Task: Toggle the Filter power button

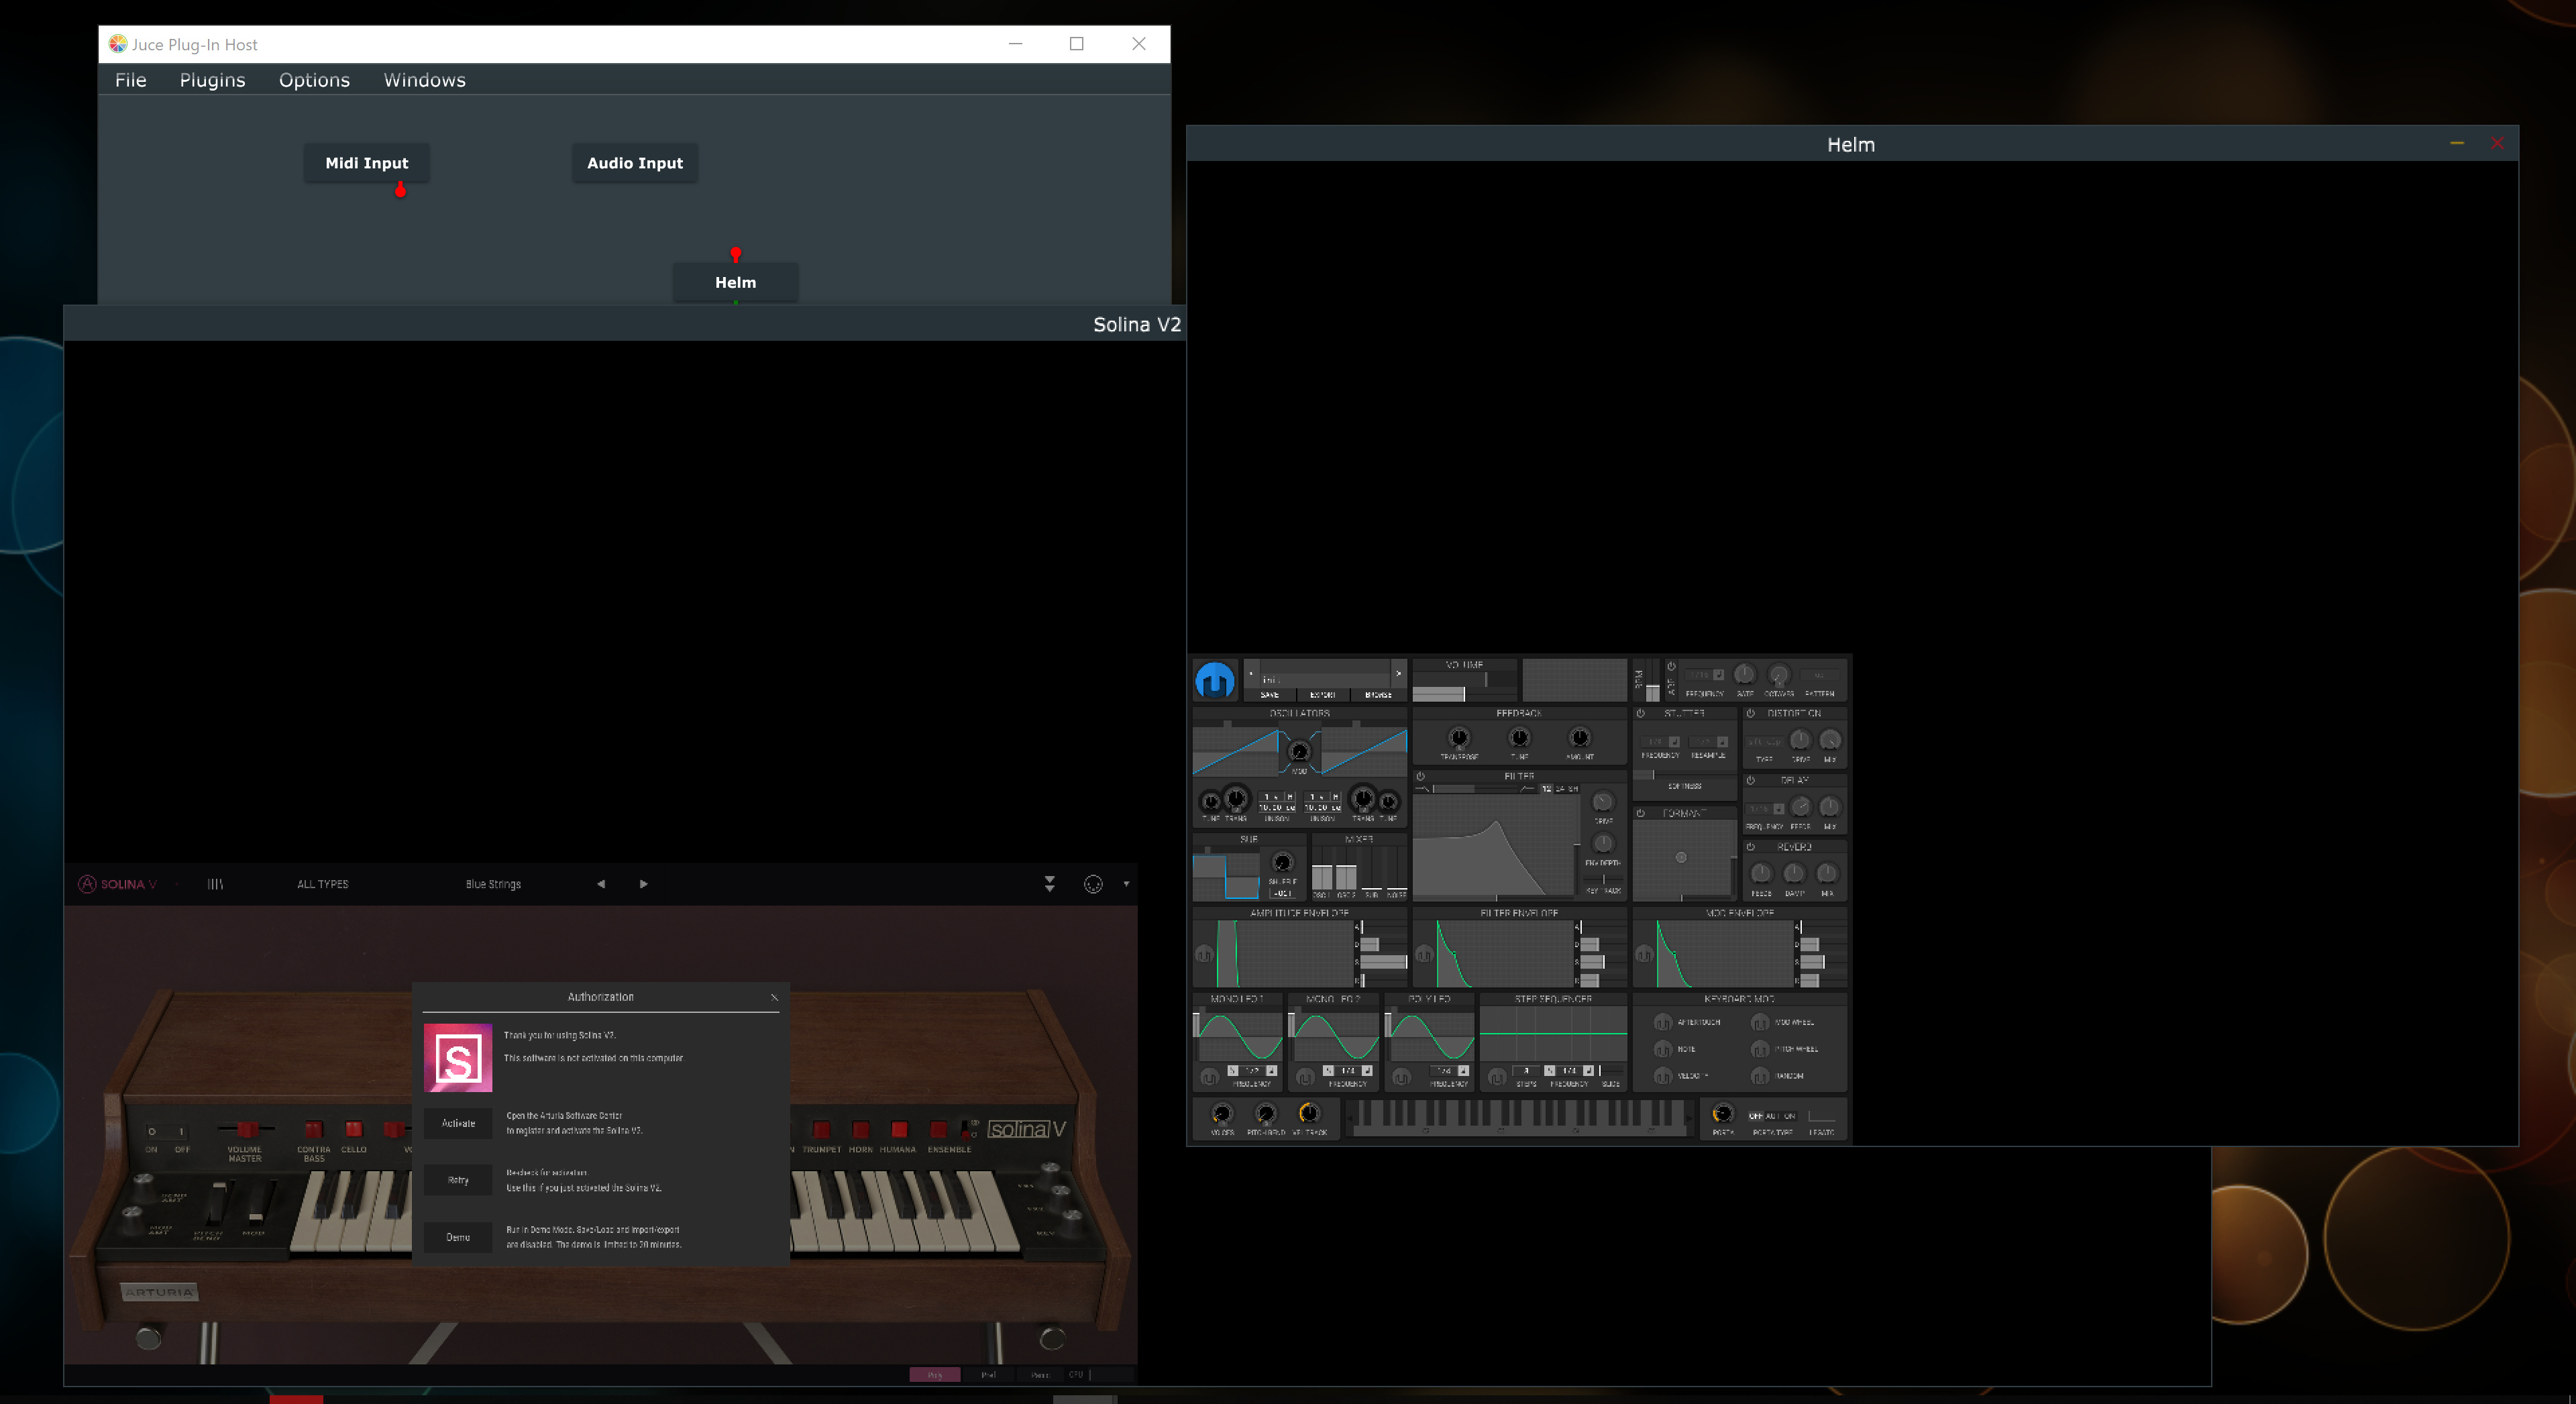Action: pyautogui.click(x=1420, y=776)
